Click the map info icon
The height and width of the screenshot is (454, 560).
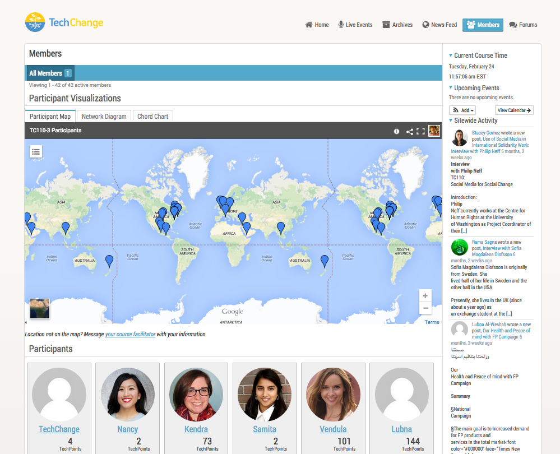coord(396,132)
